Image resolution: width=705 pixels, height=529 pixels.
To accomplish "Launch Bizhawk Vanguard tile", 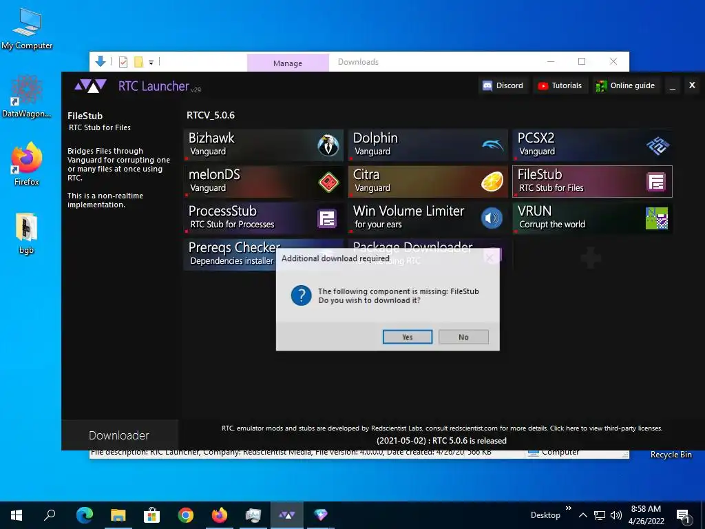I will 264,145.
